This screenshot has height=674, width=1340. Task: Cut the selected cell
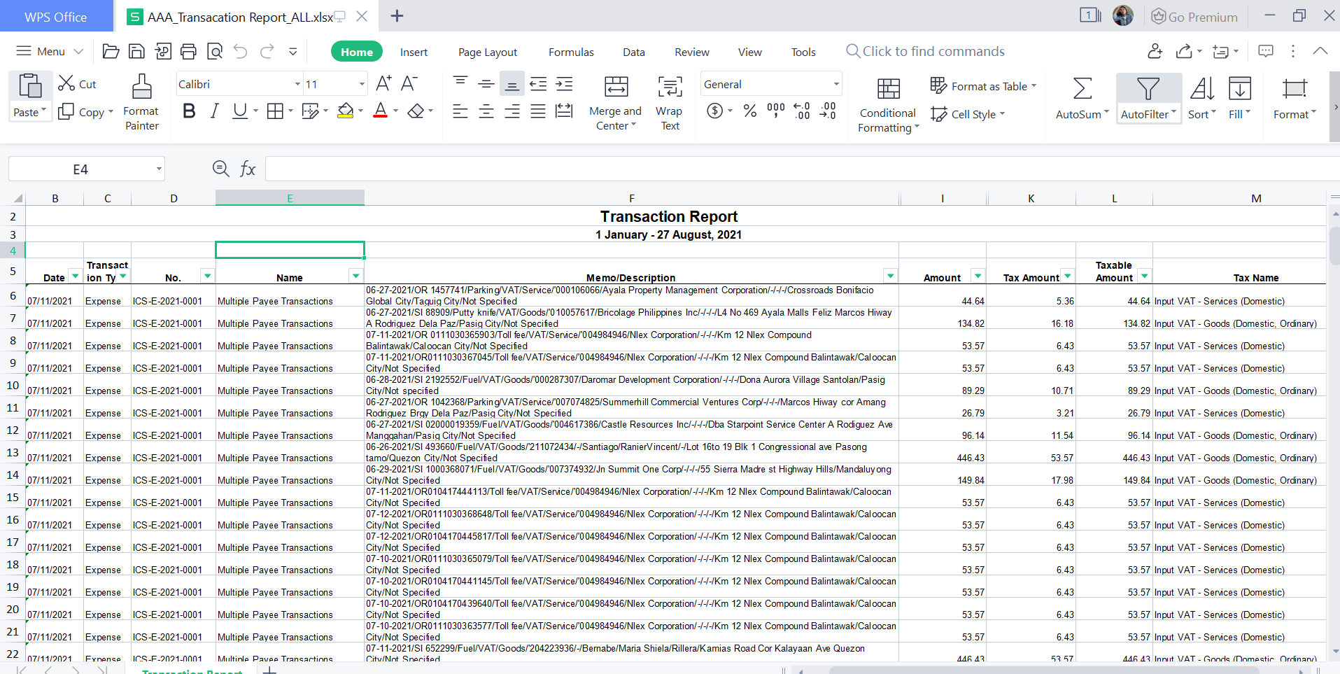pyautogui.click(x=77, y=84)
